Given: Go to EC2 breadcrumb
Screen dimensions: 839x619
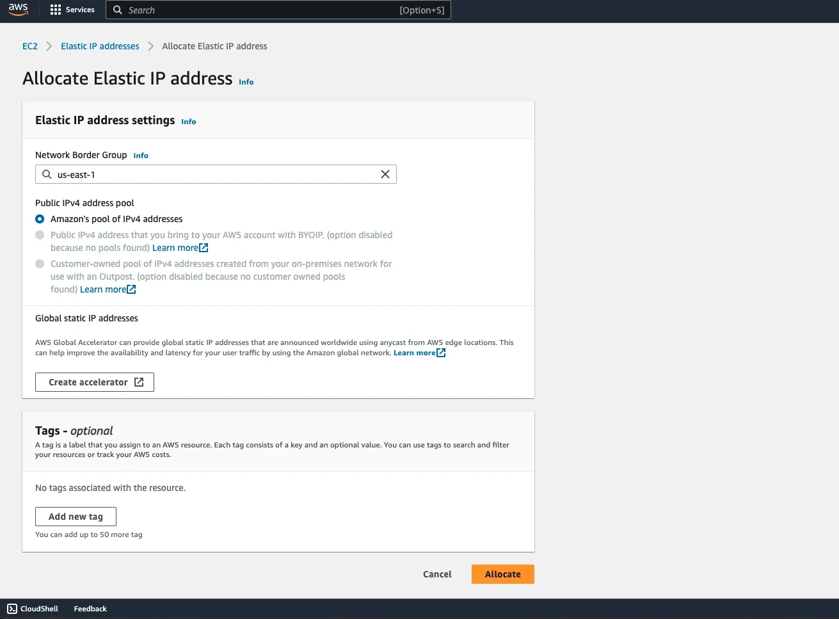Looking at the screenshot, I should click(30, 46).
